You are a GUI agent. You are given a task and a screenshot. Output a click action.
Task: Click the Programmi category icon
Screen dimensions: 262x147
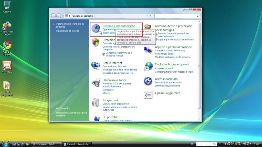pyautogui.click(x=96, y=103)
